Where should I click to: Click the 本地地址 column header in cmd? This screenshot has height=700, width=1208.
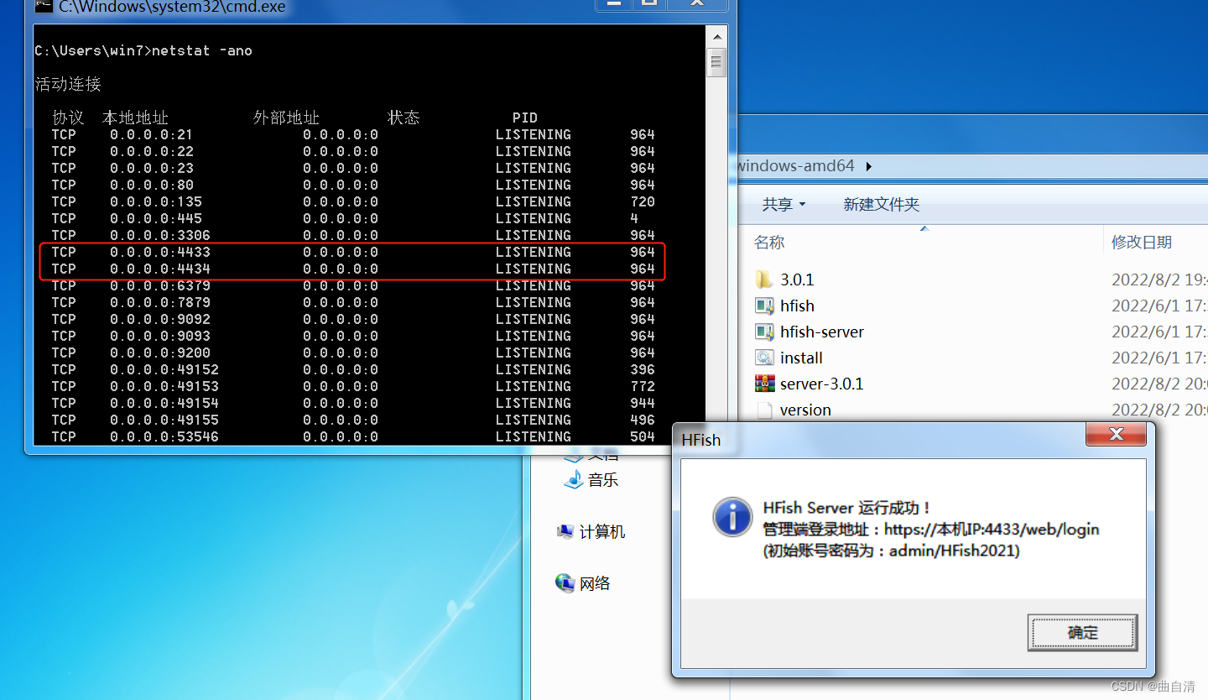135,118
